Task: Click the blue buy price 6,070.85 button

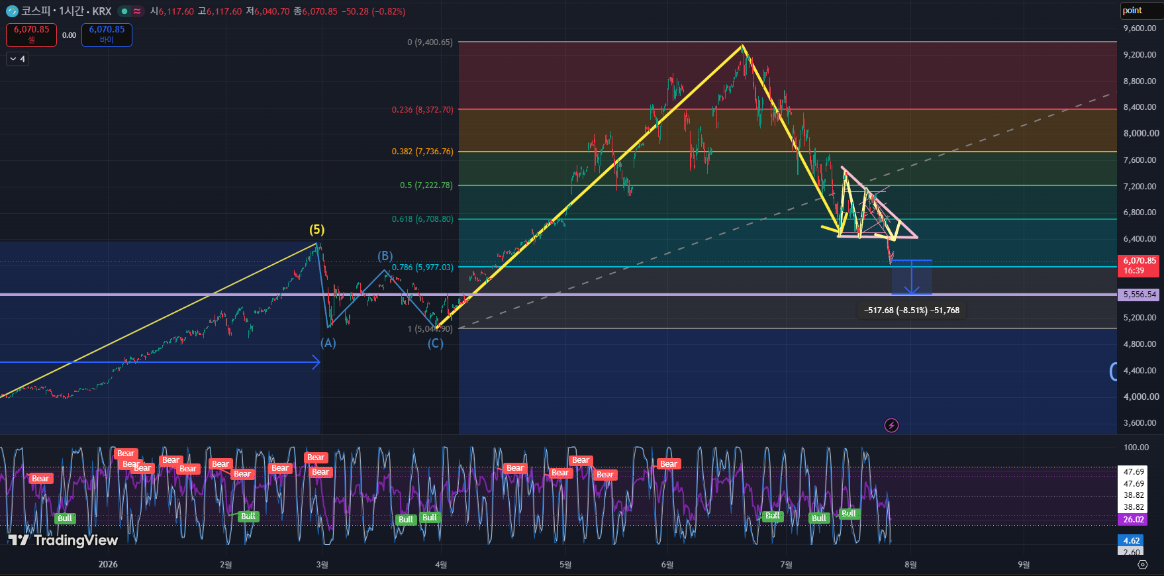Action: (x=107, y=34)
